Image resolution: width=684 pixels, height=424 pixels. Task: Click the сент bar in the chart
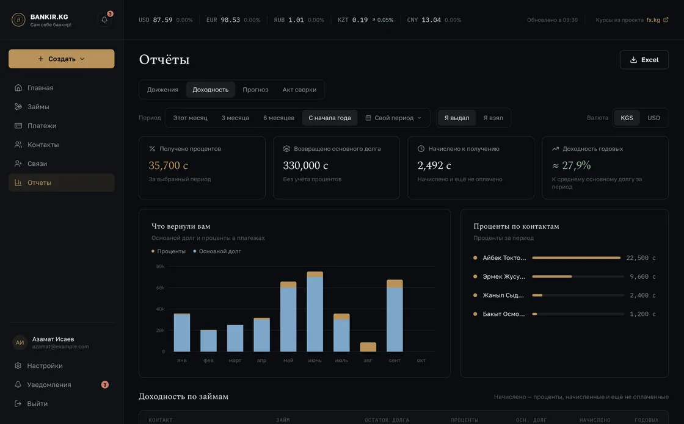pos(395,315)
